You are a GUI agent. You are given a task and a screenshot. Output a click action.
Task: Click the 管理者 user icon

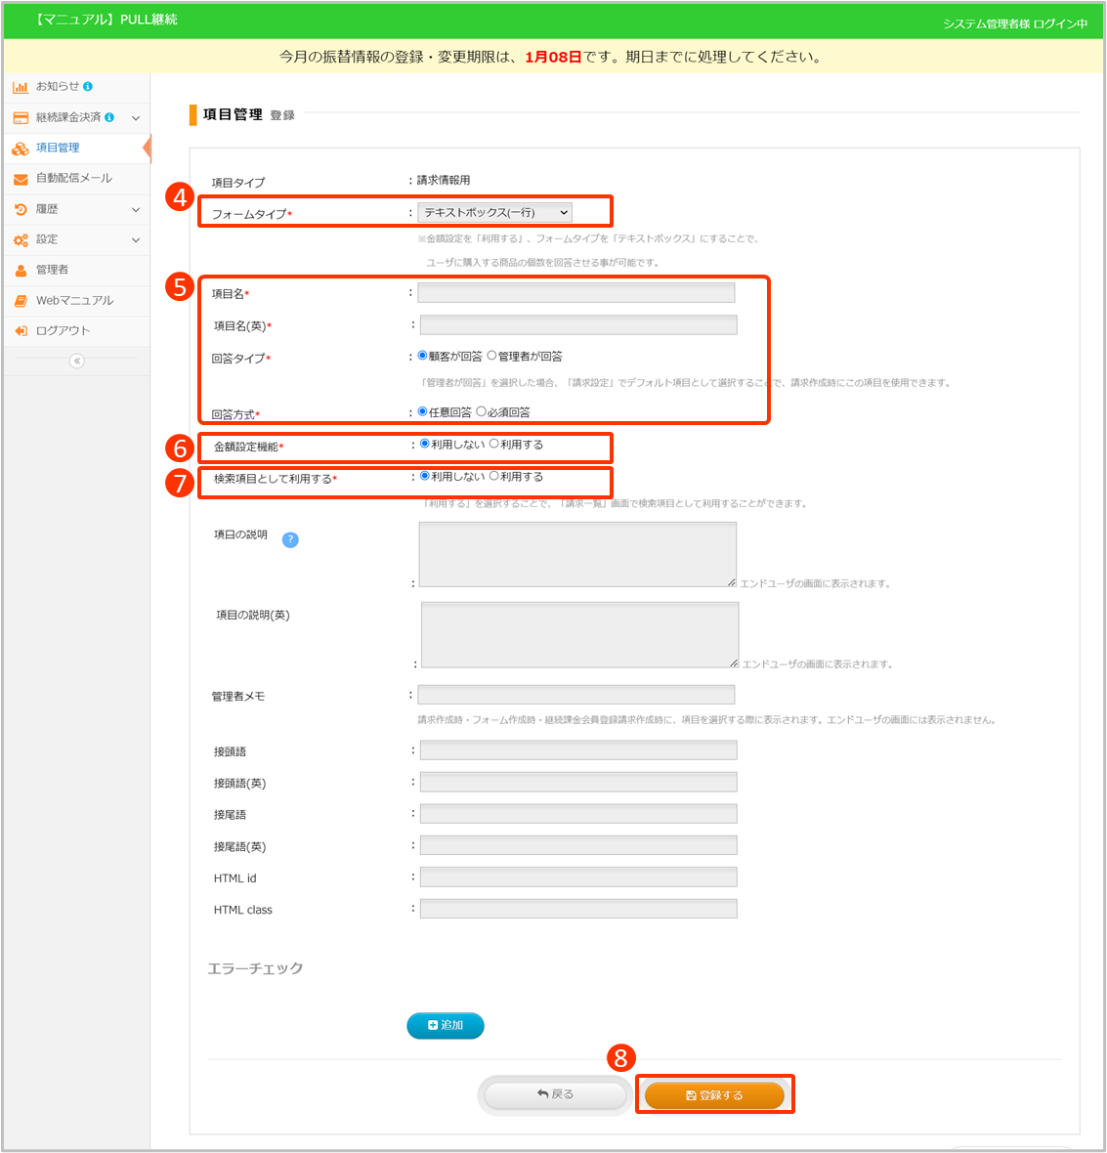[x=21, y=270]
